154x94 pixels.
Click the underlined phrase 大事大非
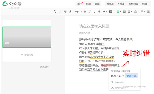click(87, 48)
